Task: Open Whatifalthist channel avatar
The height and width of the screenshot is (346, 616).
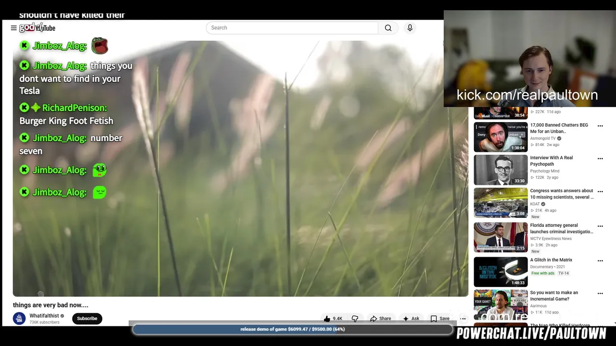Action: click(19, 319)
